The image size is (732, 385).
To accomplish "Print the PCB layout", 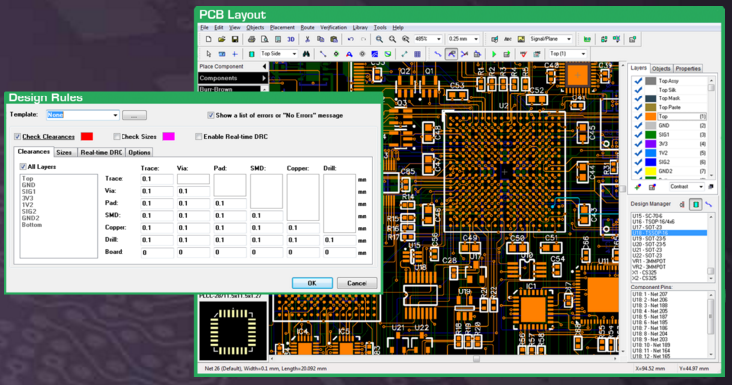I will pos(251,39).
